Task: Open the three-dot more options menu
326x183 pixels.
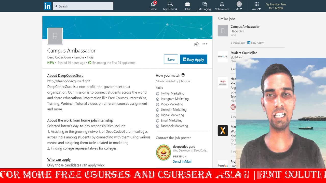Action: tap(205, 44)
